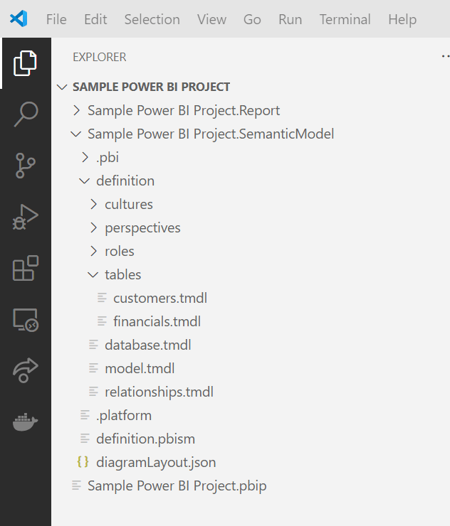
Task: Collapse the SAMPLE POWER BI PROJECT root chevron
Action: click(62, 87)
